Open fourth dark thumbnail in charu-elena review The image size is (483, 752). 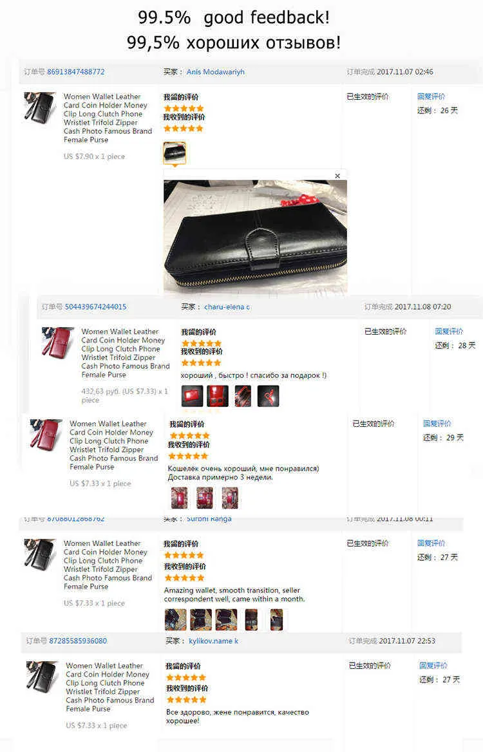pyautogui.click(x=268, y=397)
